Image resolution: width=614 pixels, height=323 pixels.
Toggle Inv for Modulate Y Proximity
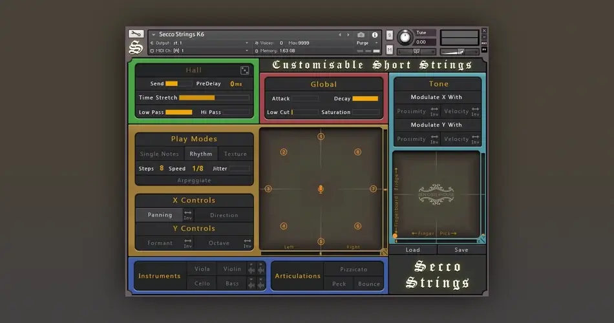tap(434, 140)
